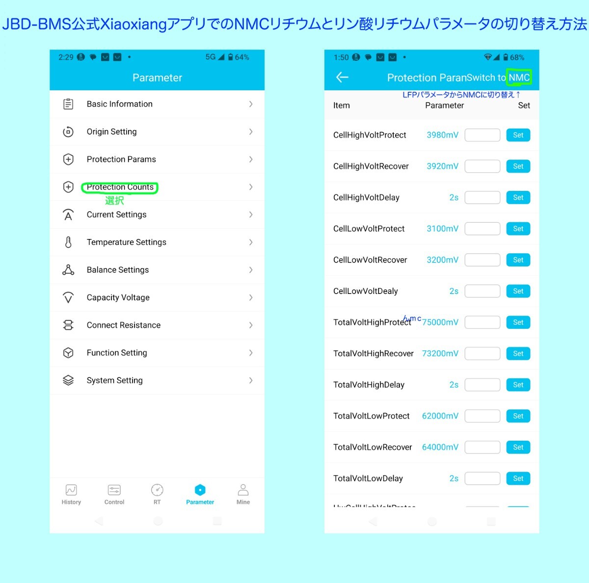Go back using the arrow icon
The height and width of the screenshot is (583, 589).
tap(342, 77)
